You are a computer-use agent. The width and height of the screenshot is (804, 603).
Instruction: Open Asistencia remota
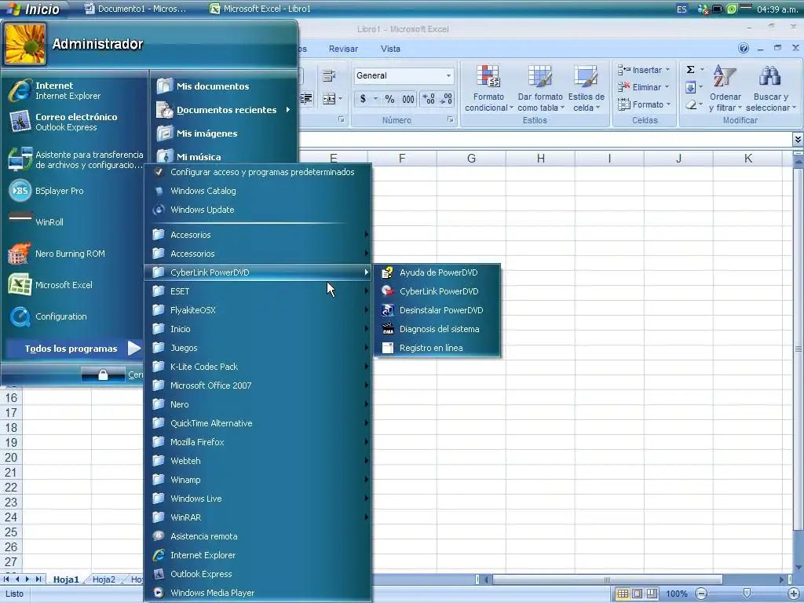point(258,536)
